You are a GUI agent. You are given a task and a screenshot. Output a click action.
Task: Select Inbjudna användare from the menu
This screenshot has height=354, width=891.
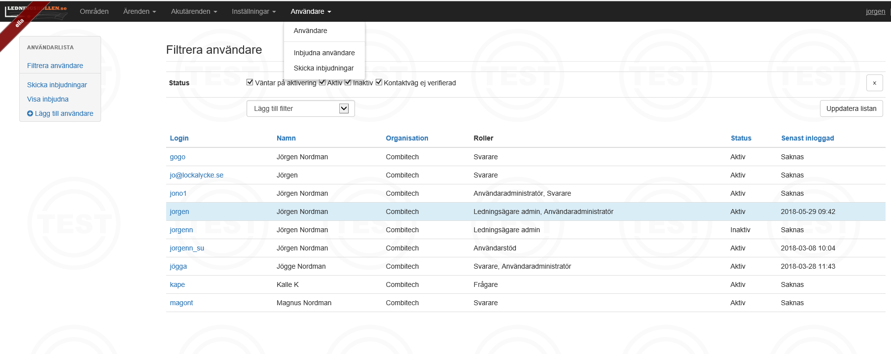324,53
